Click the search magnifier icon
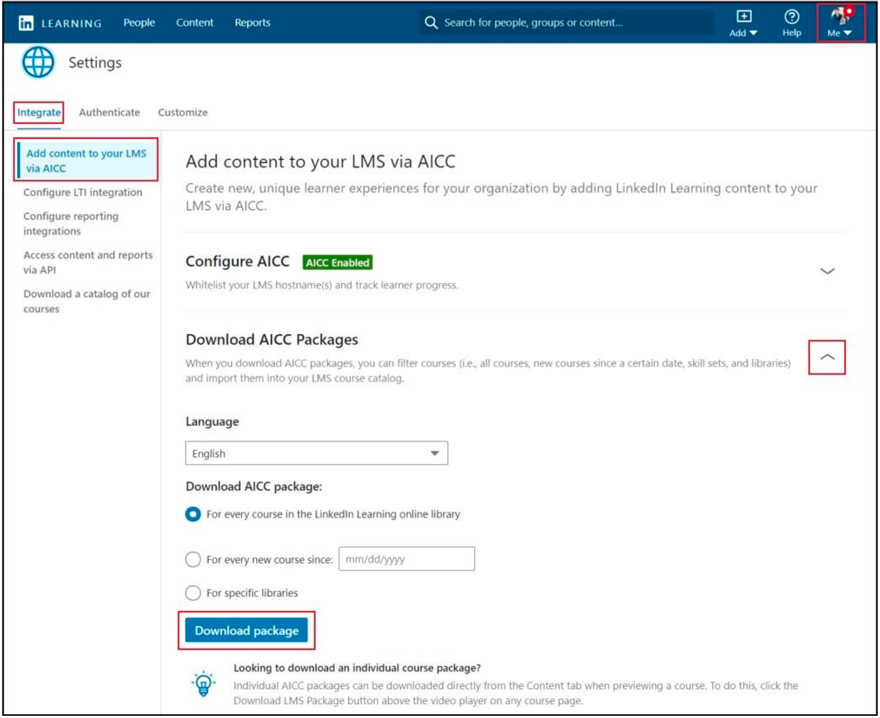The width and height of the screenshot is (880, 718). [430, 23]
